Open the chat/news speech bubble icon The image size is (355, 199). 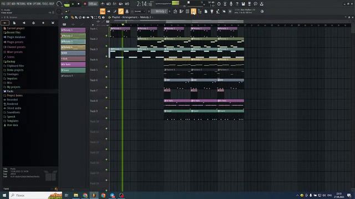tap(255, 4)
